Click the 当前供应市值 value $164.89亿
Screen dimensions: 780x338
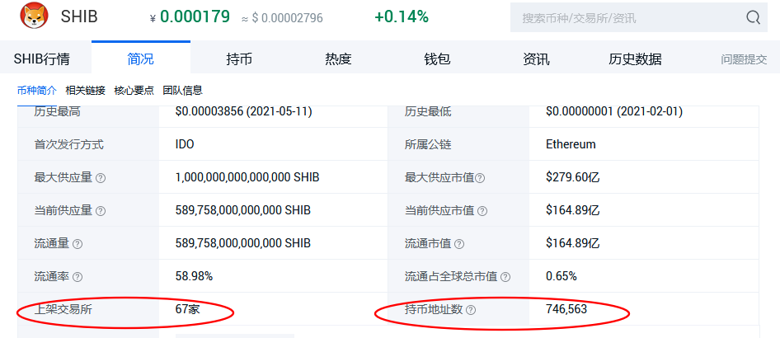(x=572, y=210)
